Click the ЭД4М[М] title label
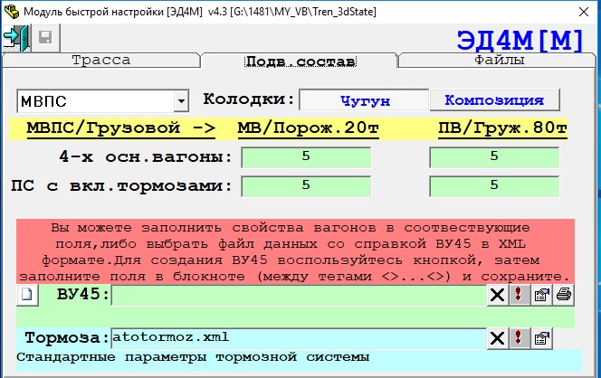This screenshot has height=378, width=601. [520, 40]
